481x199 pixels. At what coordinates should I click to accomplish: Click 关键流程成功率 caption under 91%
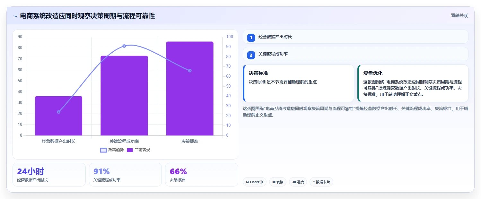107,180
